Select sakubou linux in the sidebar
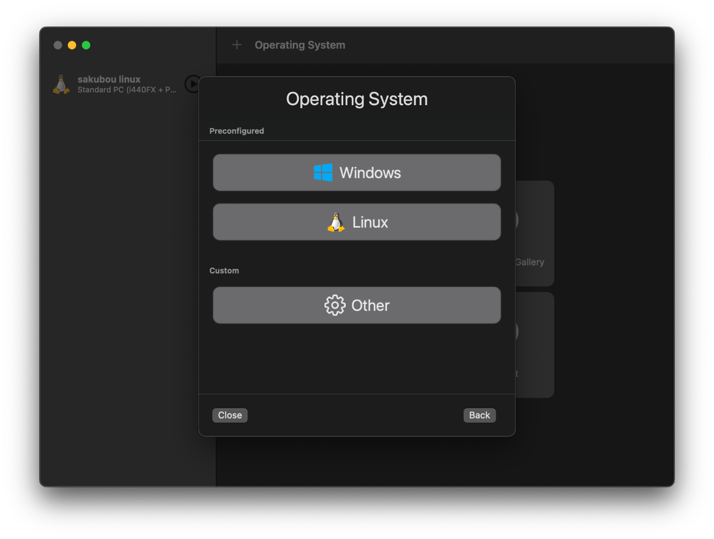714x539 pixels. 127,84
